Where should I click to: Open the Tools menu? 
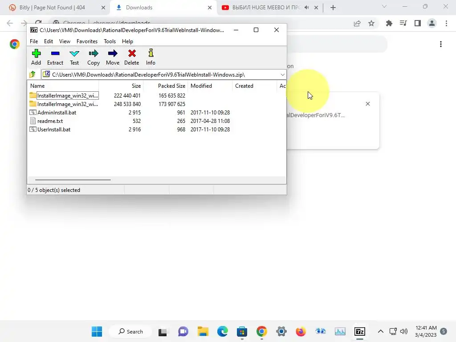click(110, 41)
